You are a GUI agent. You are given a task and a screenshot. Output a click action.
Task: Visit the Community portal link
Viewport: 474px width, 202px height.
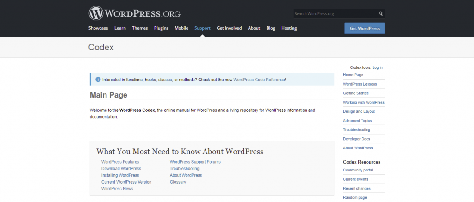[358, 170]
